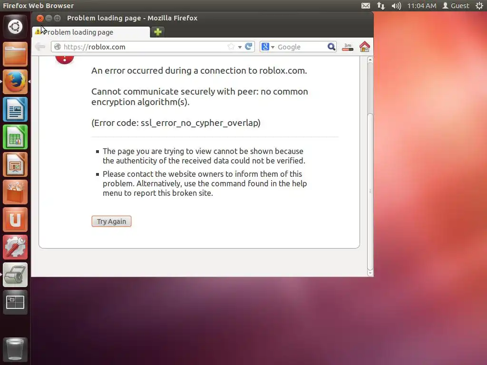Screen dimensions: 487x365
Task: Click the scrollbar up arrow
Action: 370,59
